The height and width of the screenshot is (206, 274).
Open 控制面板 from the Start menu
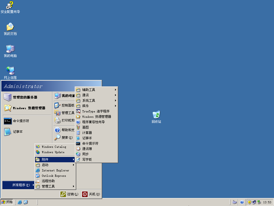[64, 105]
